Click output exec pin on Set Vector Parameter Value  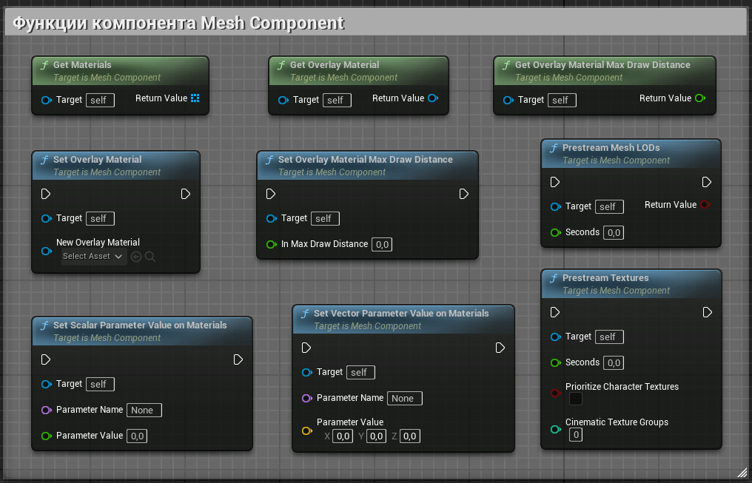tap(500, 348)
